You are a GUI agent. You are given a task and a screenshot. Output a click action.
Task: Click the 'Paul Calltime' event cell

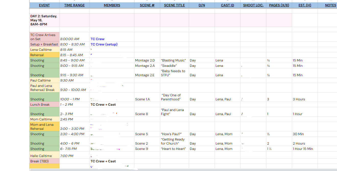44,80
